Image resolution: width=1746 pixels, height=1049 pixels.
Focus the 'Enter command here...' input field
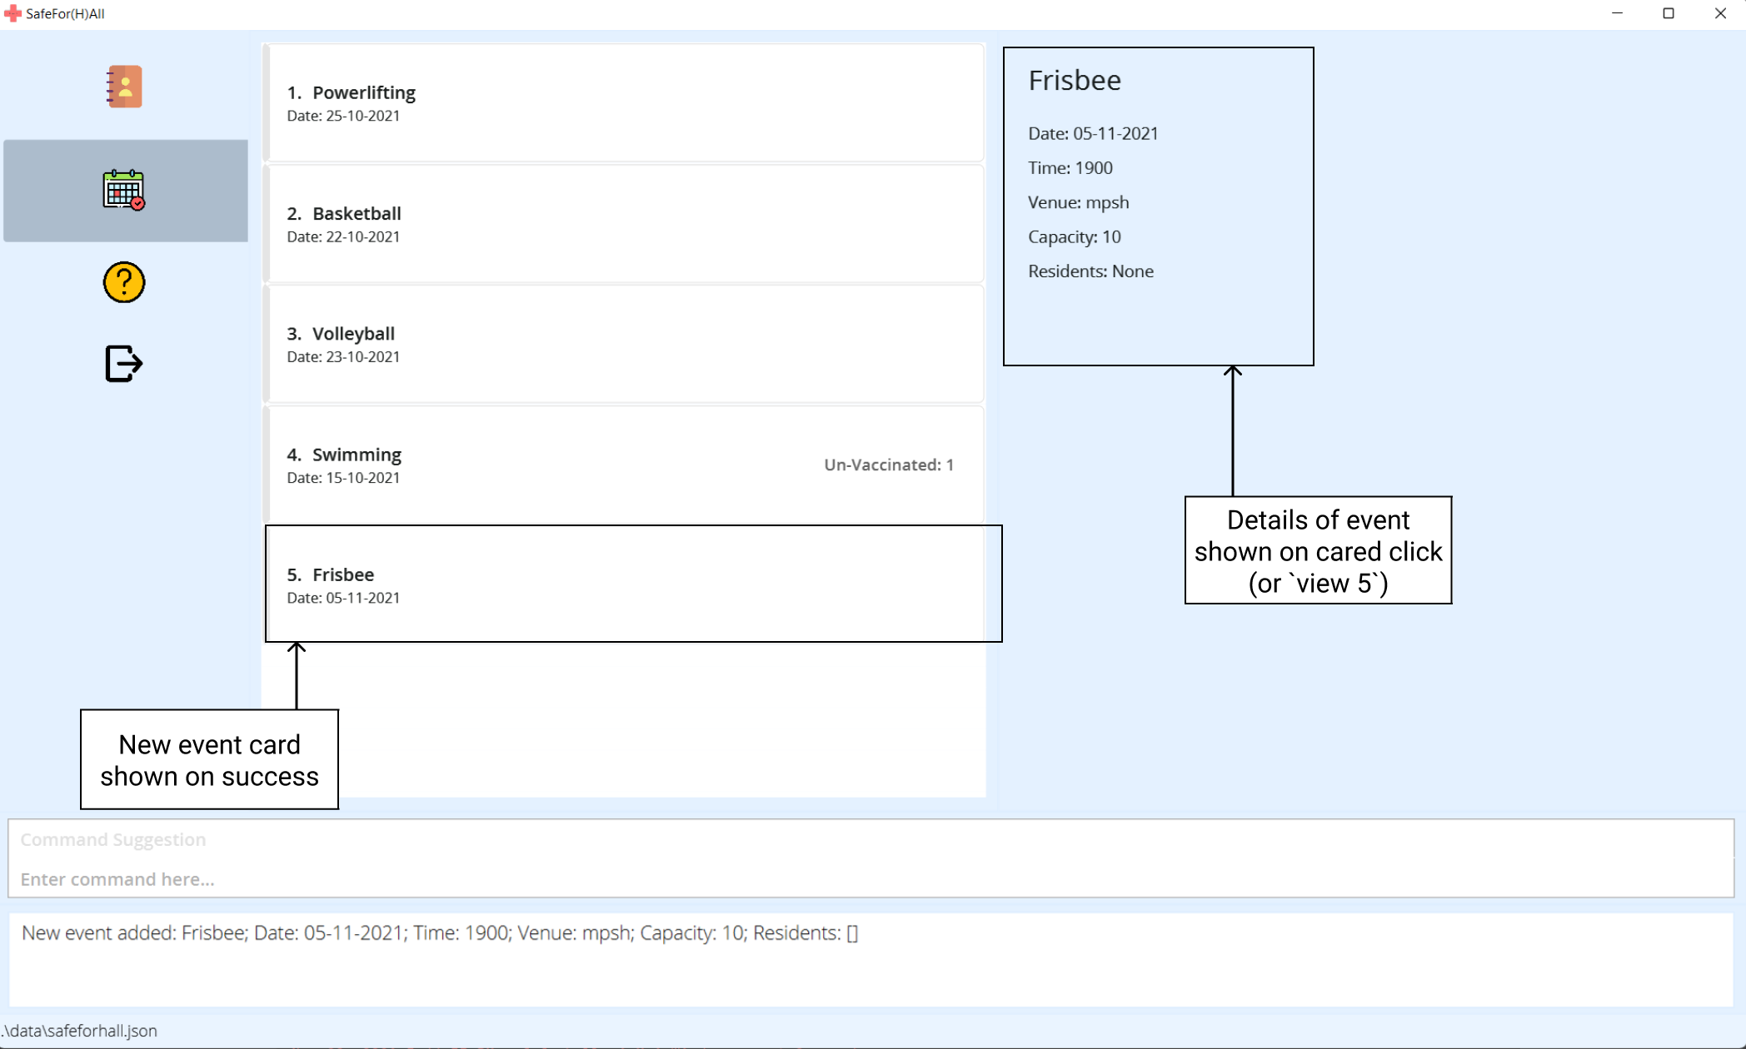pos(871,879)
